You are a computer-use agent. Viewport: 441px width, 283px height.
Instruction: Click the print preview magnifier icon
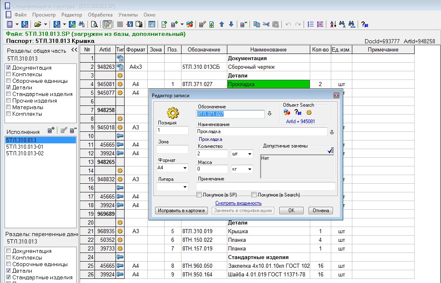tap(94, 24)
